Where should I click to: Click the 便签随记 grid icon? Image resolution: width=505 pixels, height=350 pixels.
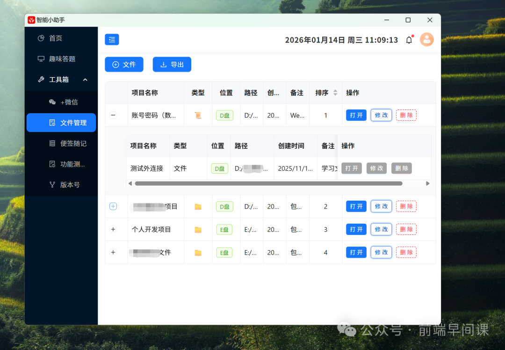click(x=52, y=143)
